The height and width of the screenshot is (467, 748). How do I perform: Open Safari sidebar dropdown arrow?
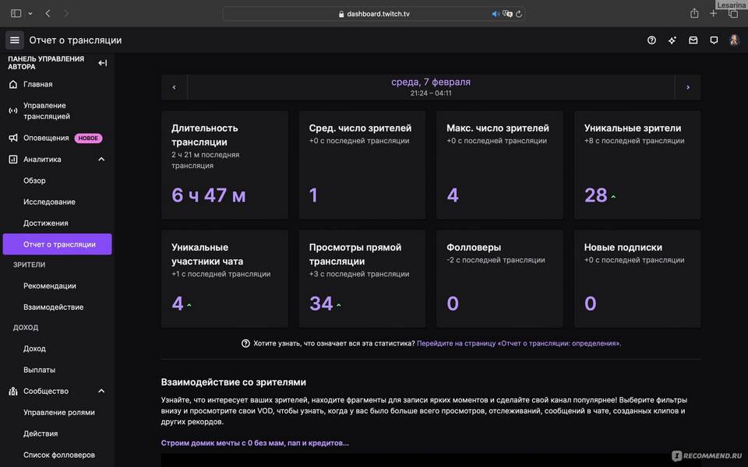[x=30, y=13]
